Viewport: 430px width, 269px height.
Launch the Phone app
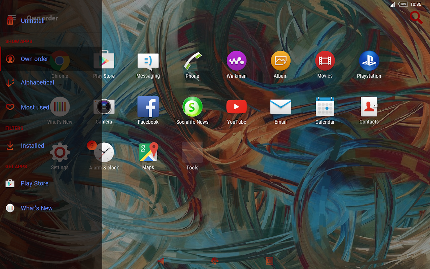[x=192, y=65]
